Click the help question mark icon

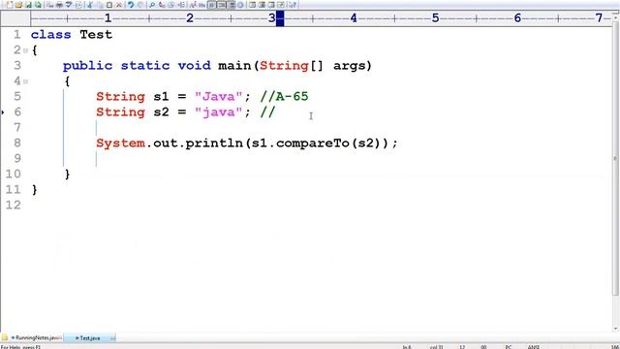point(293,5)
